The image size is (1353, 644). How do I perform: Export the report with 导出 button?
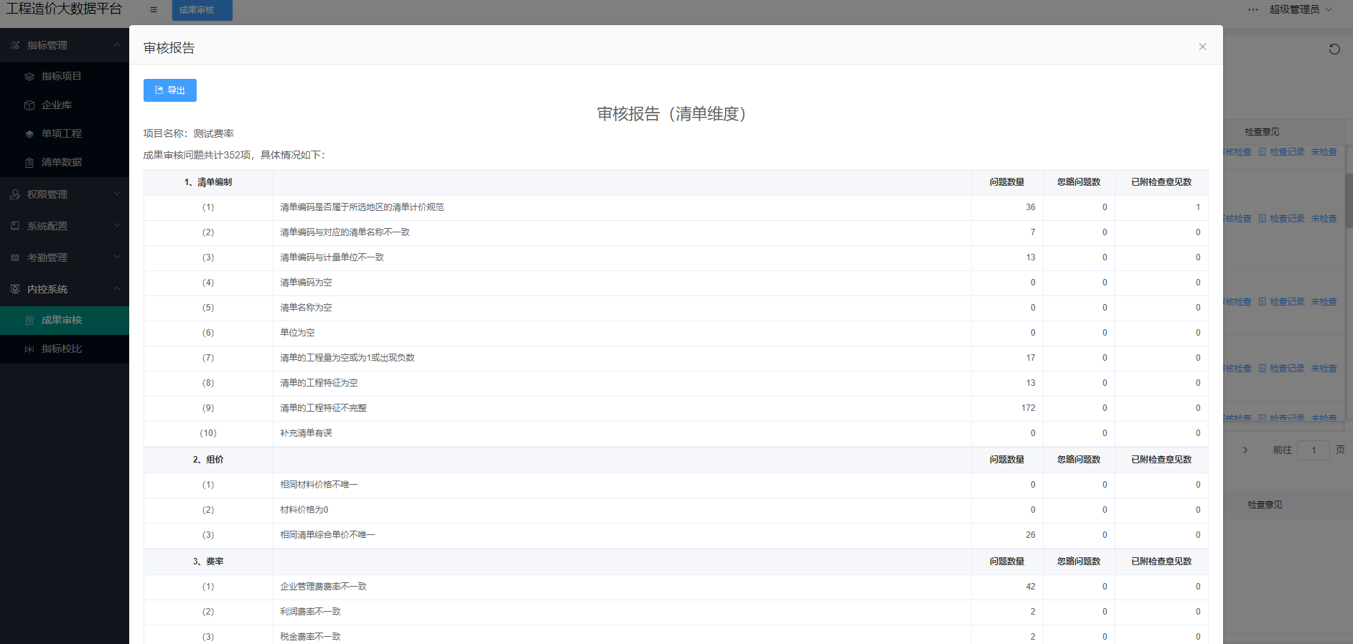tap(170, 90)
